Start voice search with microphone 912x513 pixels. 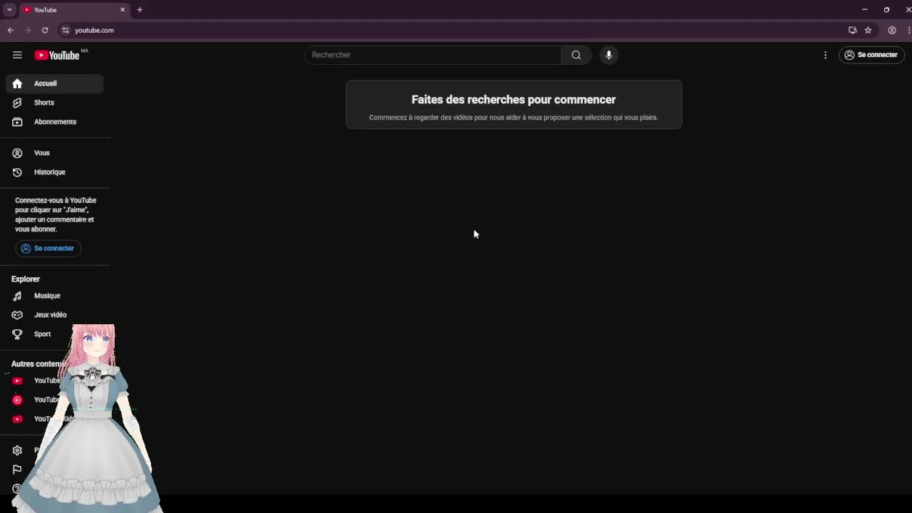coord(608,55)
